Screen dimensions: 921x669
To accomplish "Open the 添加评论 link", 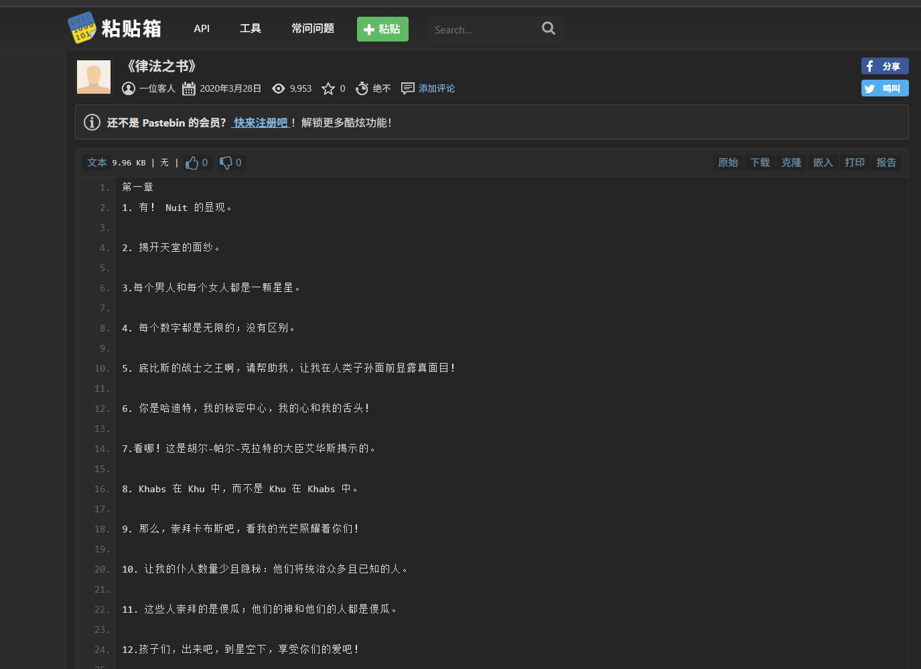I will coord(436,88).
